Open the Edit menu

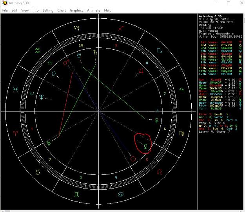pos(14,10)
